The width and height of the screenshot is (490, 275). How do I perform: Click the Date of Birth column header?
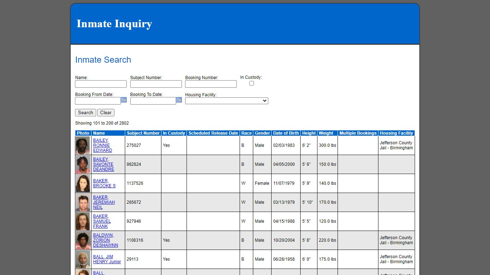286,133
